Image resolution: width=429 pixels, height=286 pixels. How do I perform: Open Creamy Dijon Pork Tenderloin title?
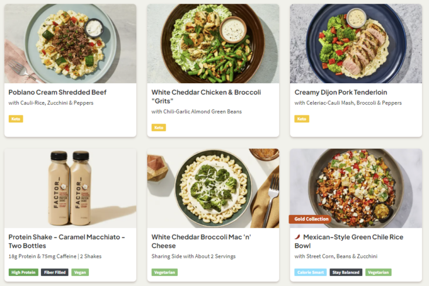[x=341, y=92]
